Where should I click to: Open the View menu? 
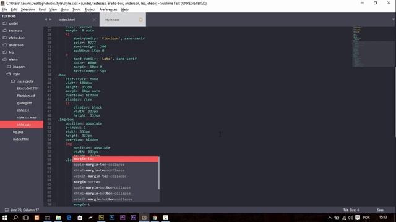53,10
